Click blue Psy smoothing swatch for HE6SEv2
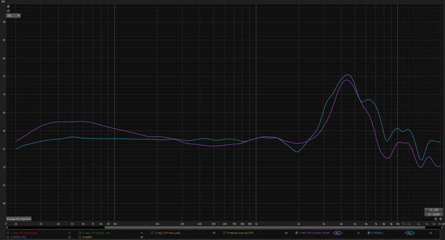The width and height of the screenshot is (445, 240). [410, 233]
